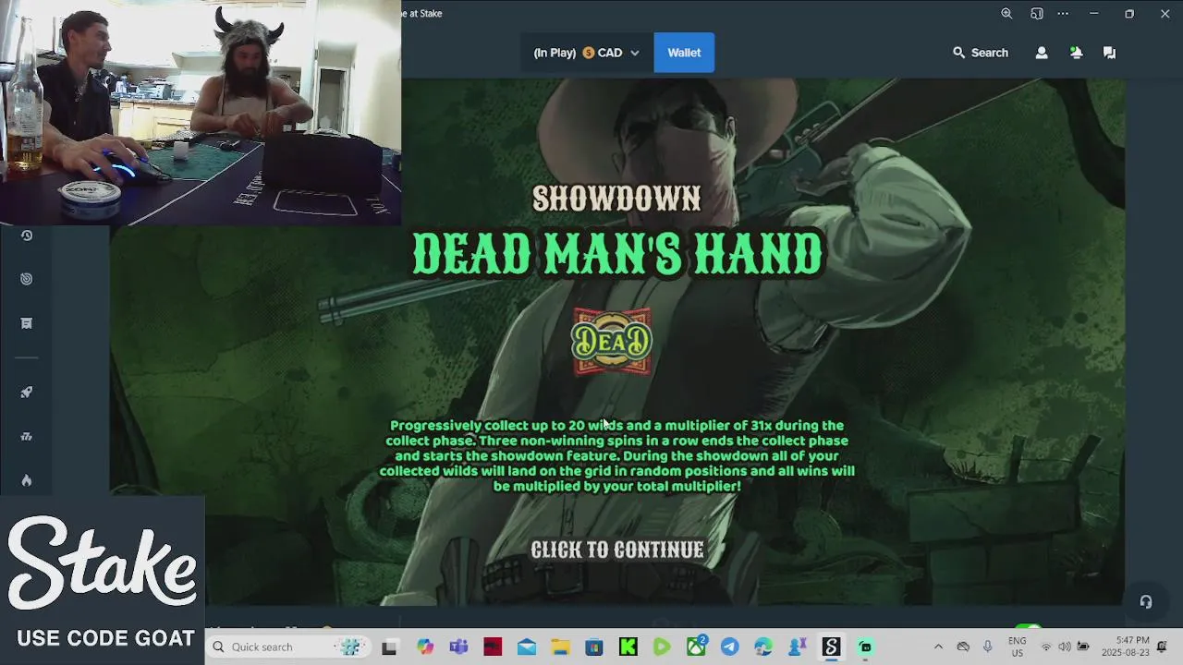The width and height of the screenshot is (1183, 665).
Task: Open the Kick app on taskbar
Action: (x=628, y=647)
